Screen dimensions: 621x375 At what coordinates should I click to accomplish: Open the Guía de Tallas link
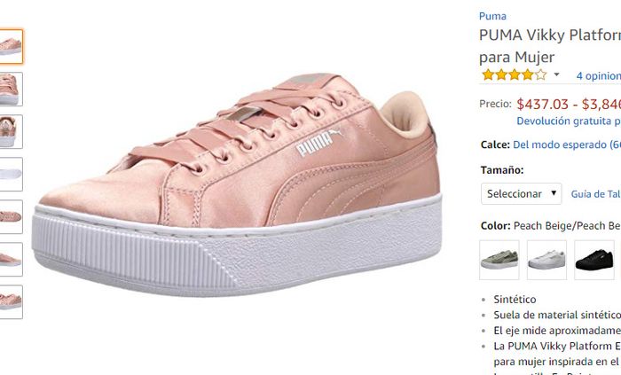595,194
